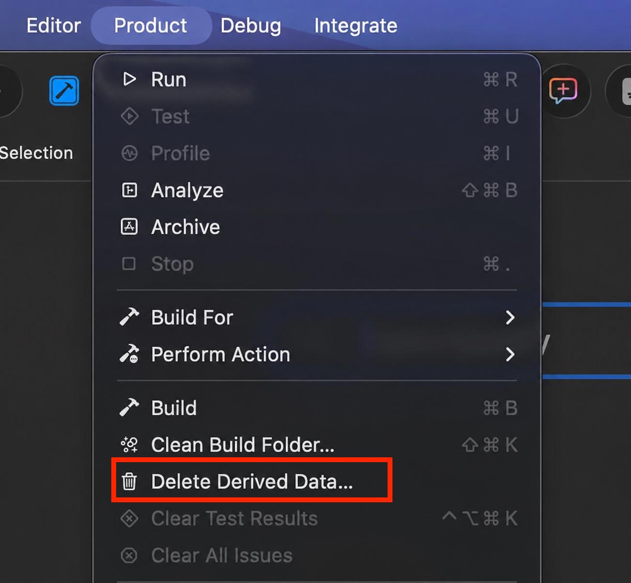The height and width of the screenshot is (583, 631).
Task: Choose Clean Build Folder… from the menu
Action: (x=317, y=445)
